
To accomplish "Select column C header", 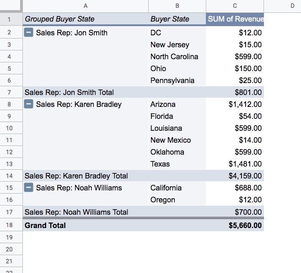I will tap(235, 6).
